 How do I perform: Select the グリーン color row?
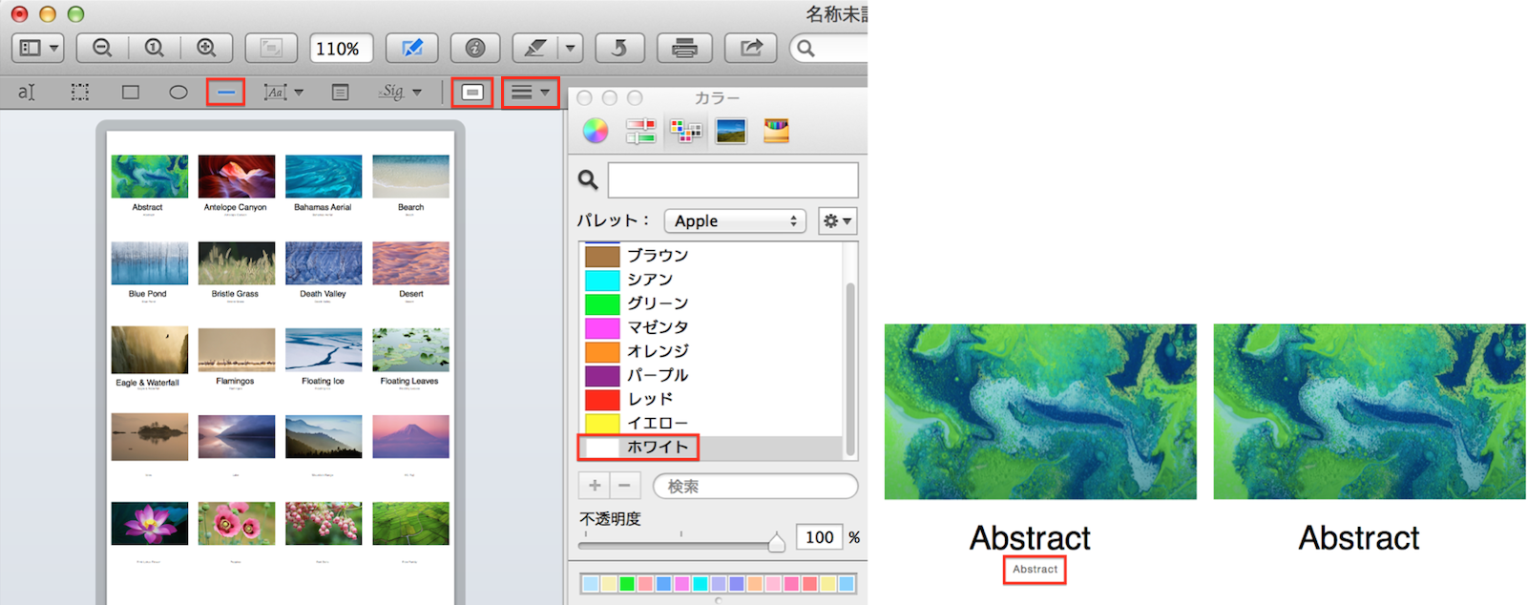click(x=710, y=303)
